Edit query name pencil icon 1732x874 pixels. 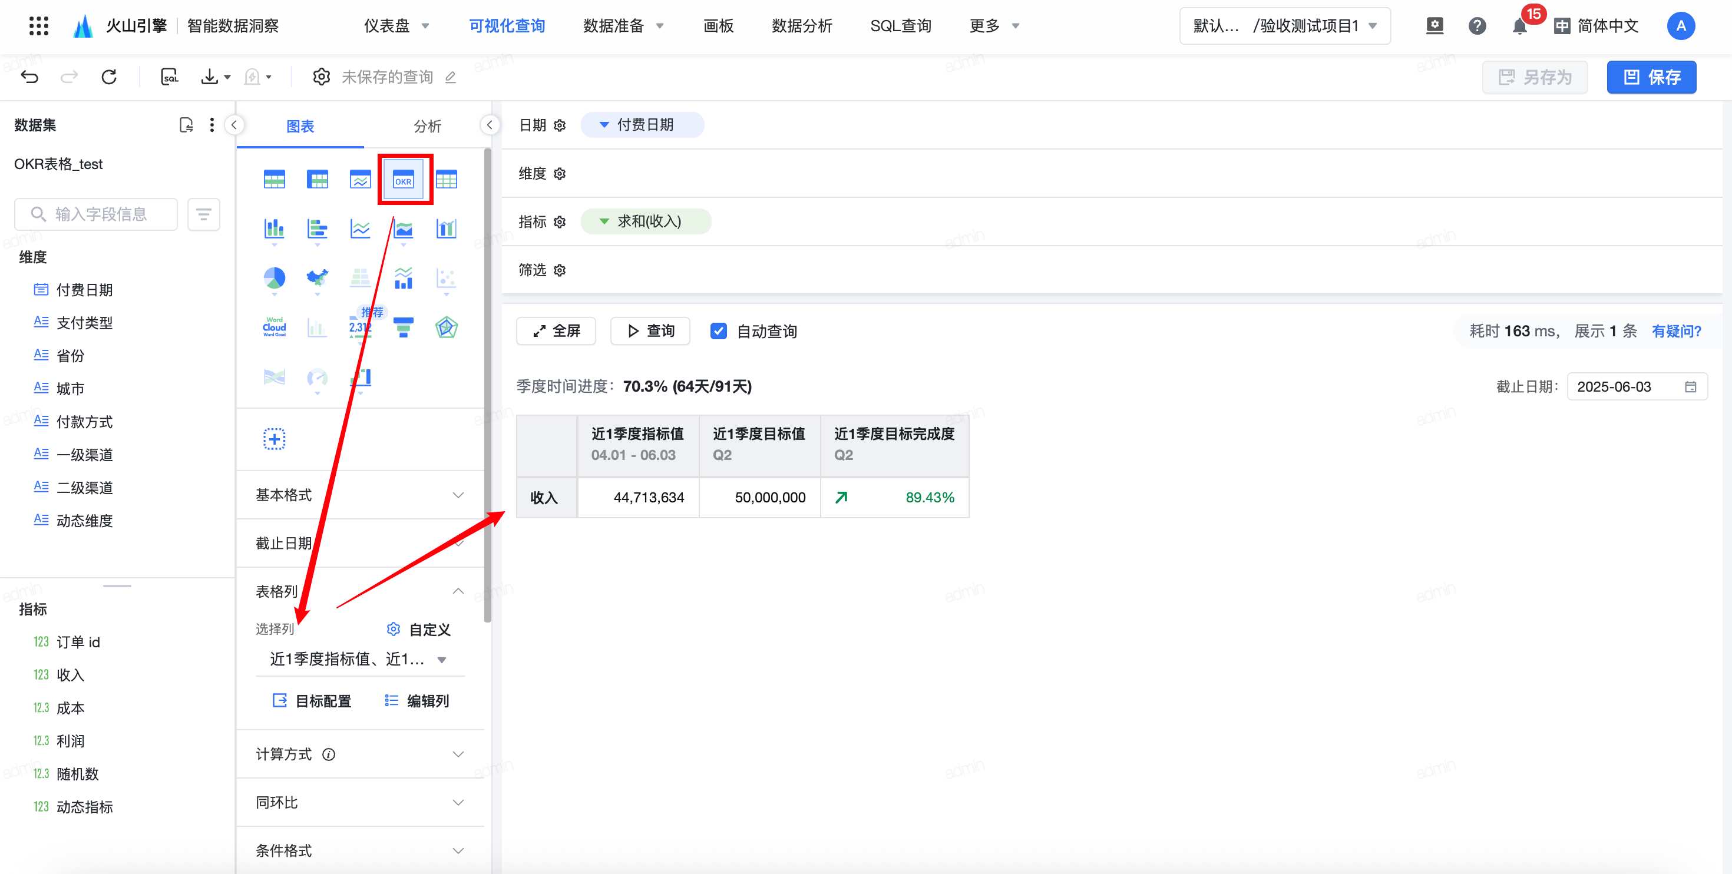tap(451, 77)
